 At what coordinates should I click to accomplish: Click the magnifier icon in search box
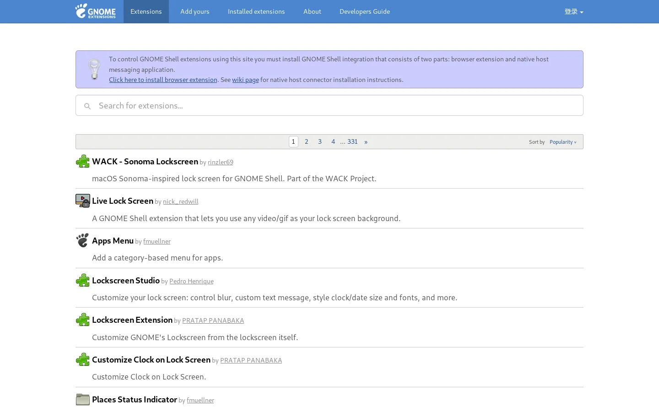pos(87,106)
